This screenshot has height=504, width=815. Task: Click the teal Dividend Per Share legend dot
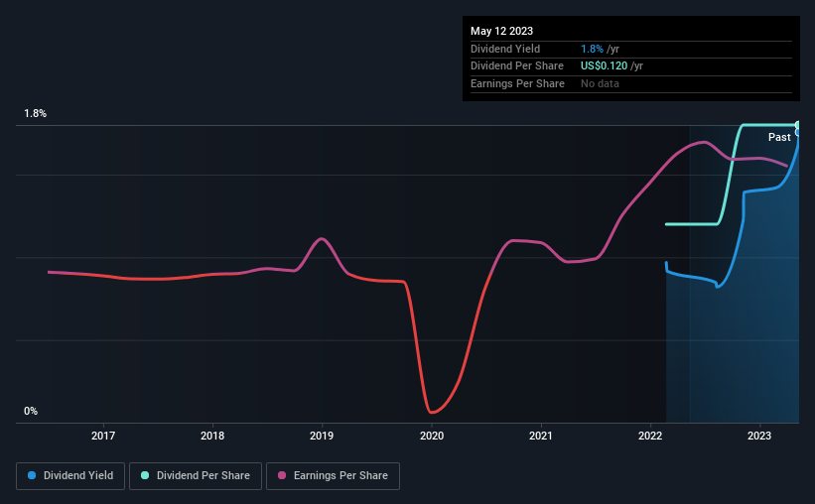(145, 475)
